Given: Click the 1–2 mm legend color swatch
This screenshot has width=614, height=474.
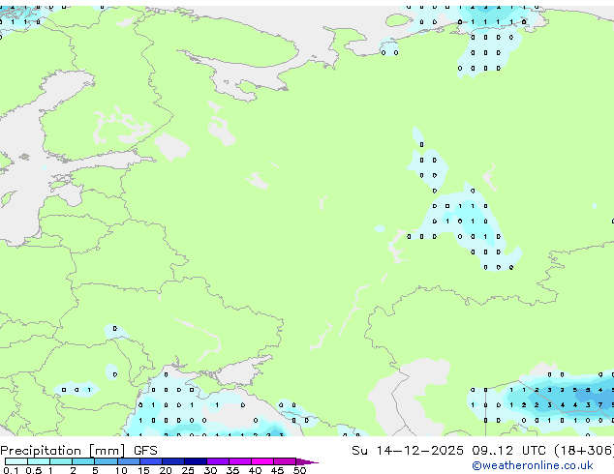Looking at the screenshot, I should click(x=61, y=461).
